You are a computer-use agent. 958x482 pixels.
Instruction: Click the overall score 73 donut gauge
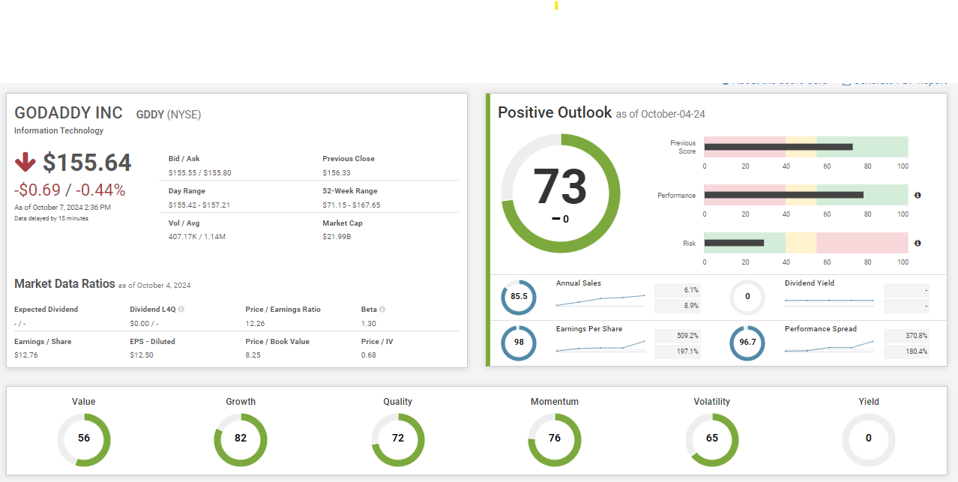pos(561,193)
